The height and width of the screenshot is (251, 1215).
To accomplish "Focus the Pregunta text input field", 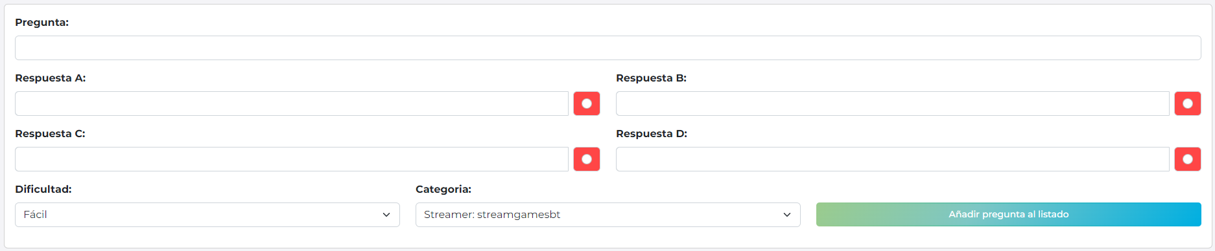I will (x=608, y=48).
